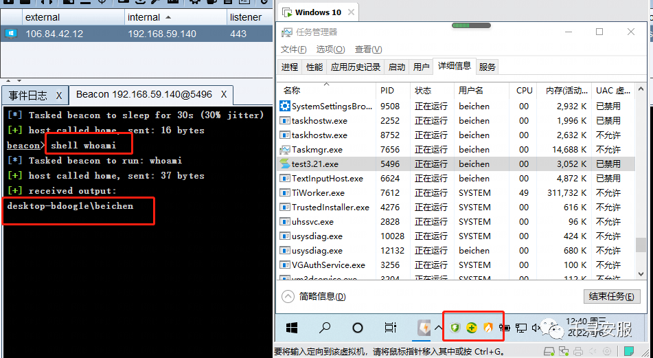This screenshot has height=358, width=653.
Task: Click the teal message log icon in VMware status bar
Action: pos(629,351)
